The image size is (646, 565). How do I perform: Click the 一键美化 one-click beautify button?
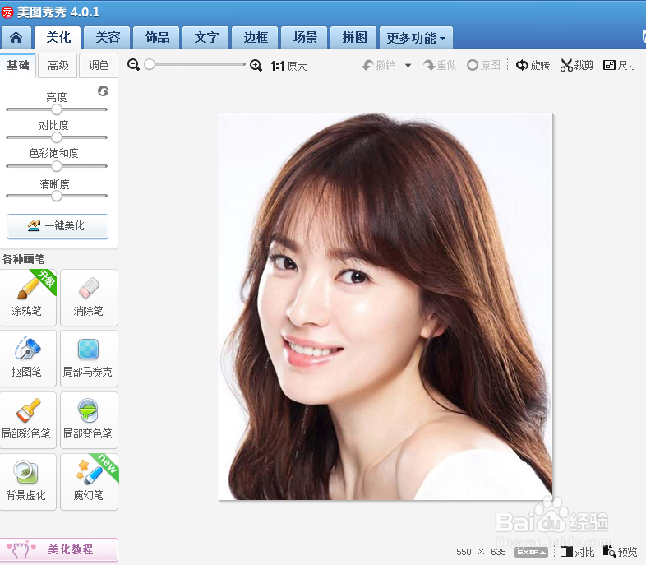click(58, 226)
